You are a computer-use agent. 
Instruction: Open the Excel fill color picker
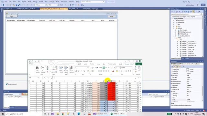point(117,71)
